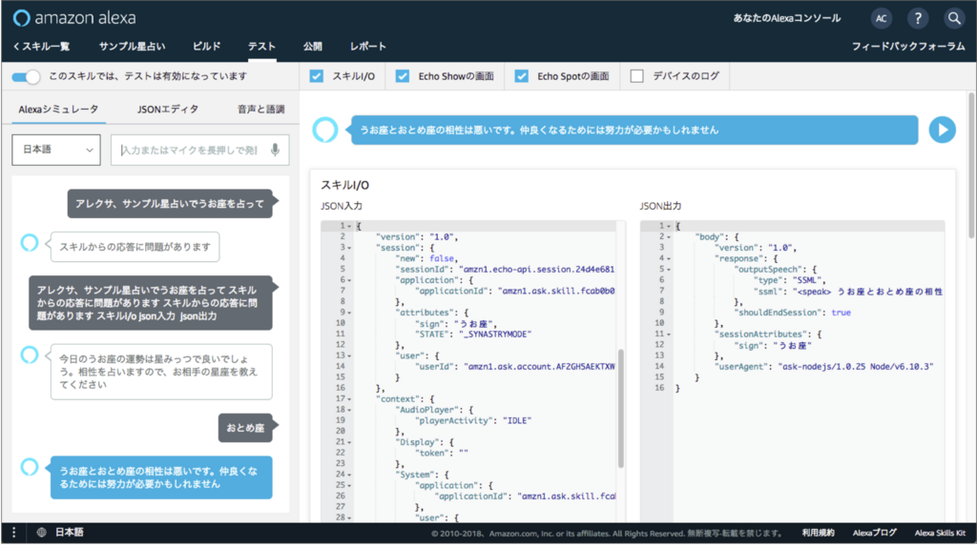Click the utterance text input field
The image size is (977, 547).
click(200, 150)
